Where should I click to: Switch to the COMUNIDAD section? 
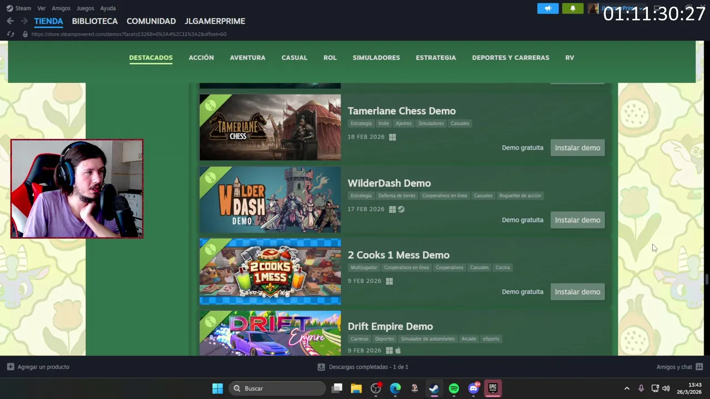tap(151, 21)
